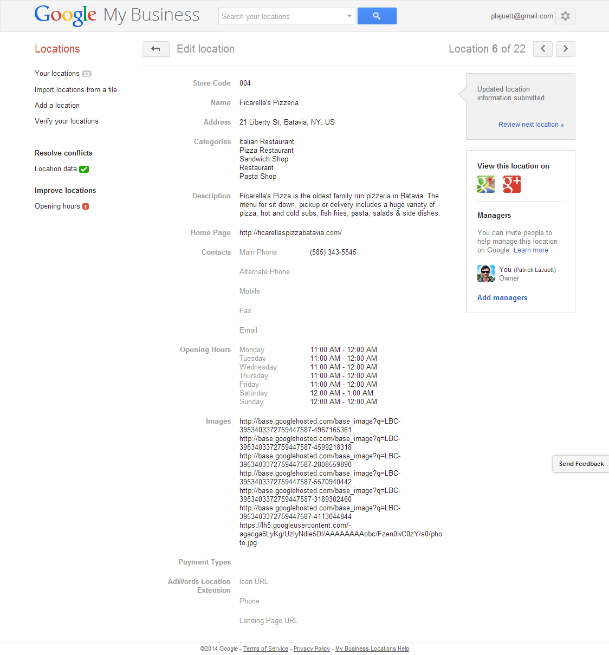This screenshot has height=655, width=609.
Task: Click the Locations heading
Action: tap(57, 49)
